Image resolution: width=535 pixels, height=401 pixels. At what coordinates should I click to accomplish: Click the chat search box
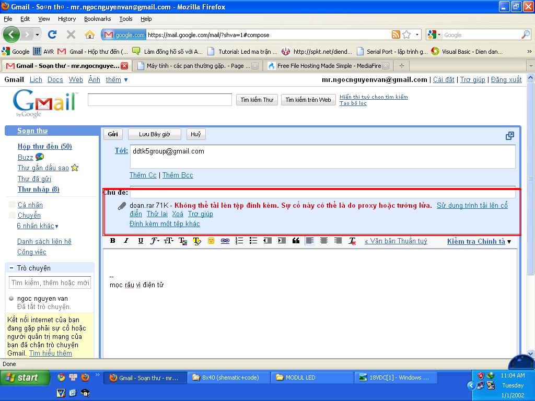click(50, 282)
